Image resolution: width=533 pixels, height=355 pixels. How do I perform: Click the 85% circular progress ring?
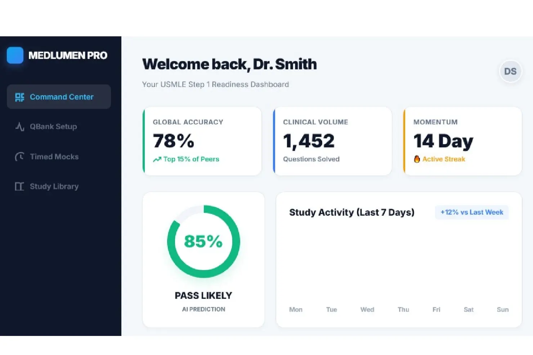(x=203, y=241)
